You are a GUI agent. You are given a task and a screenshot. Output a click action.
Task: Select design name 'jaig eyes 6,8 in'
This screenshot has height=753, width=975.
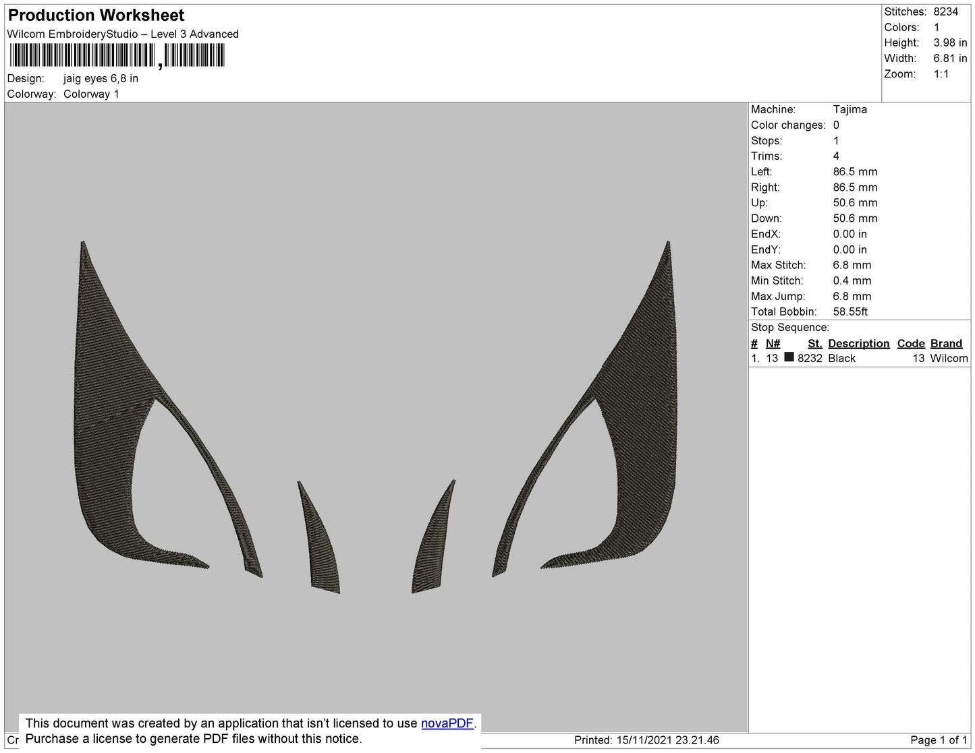(x=101, y=78)
